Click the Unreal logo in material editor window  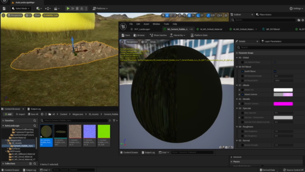click(123, 26)
